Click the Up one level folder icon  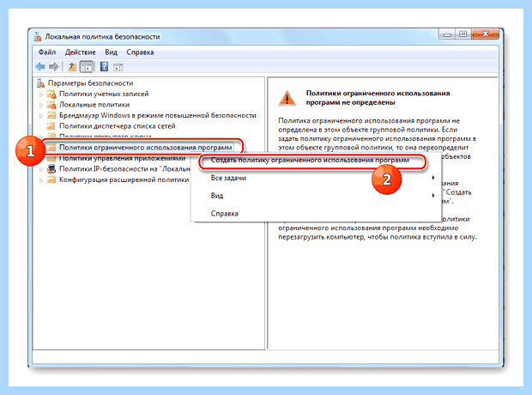click(71, 67)
